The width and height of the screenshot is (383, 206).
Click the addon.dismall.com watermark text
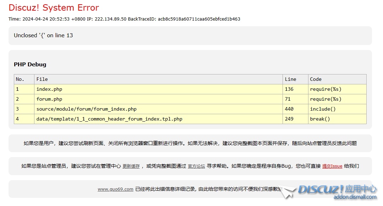[x=355, y=197]
